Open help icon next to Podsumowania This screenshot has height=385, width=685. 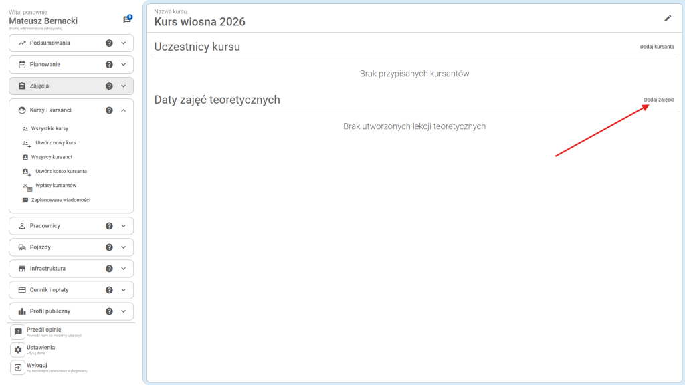109,43
